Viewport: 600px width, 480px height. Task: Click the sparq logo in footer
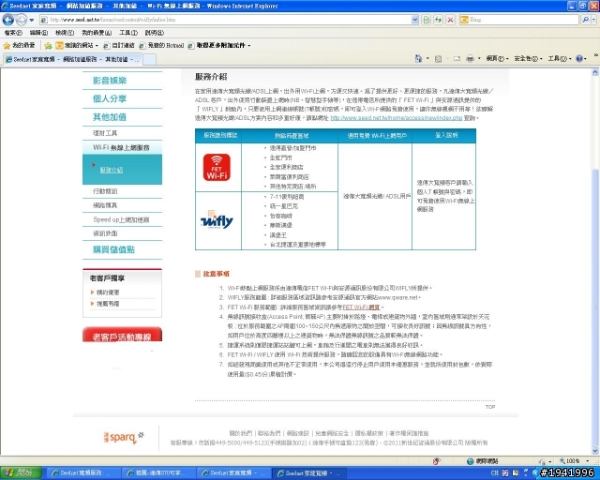[123, 437]
